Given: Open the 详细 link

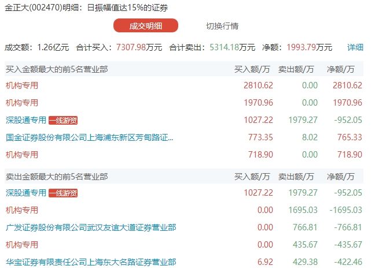Looking at the screenshot, I should (355, 47).
